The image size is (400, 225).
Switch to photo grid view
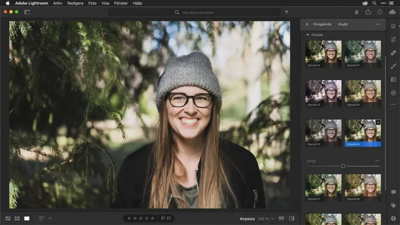(x=8, y=218)
